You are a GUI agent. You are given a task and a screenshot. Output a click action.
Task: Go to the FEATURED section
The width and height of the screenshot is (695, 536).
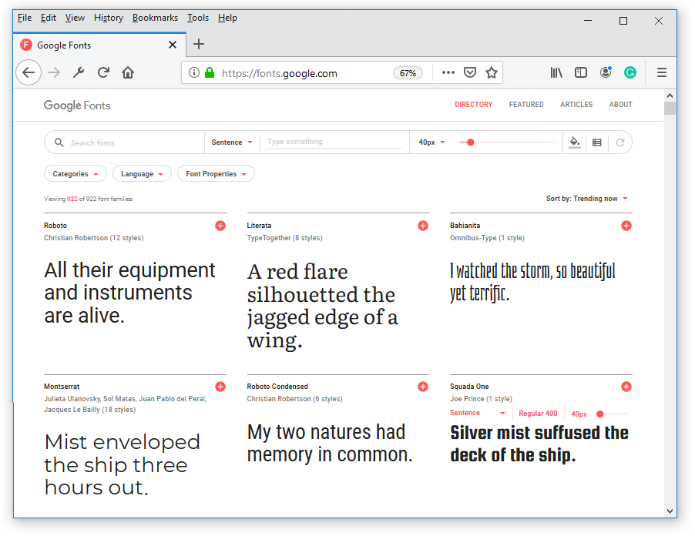point(526,105)
